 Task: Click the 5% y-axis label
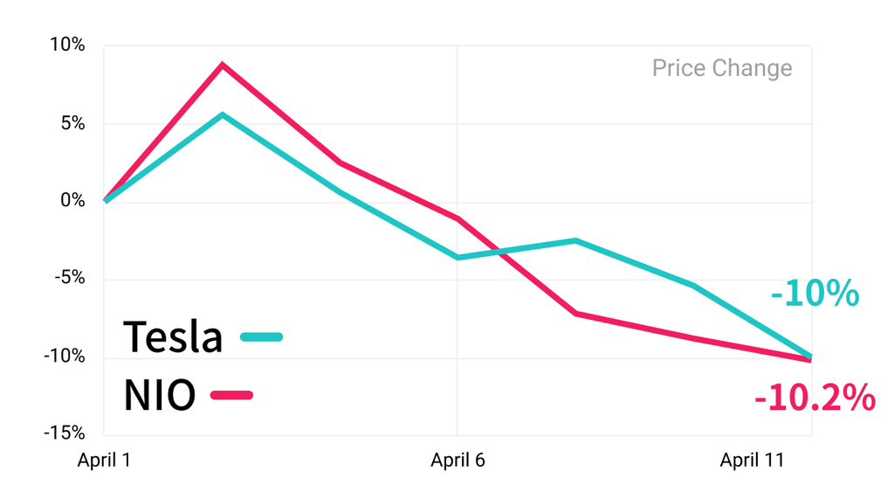(x=73, y=122)
